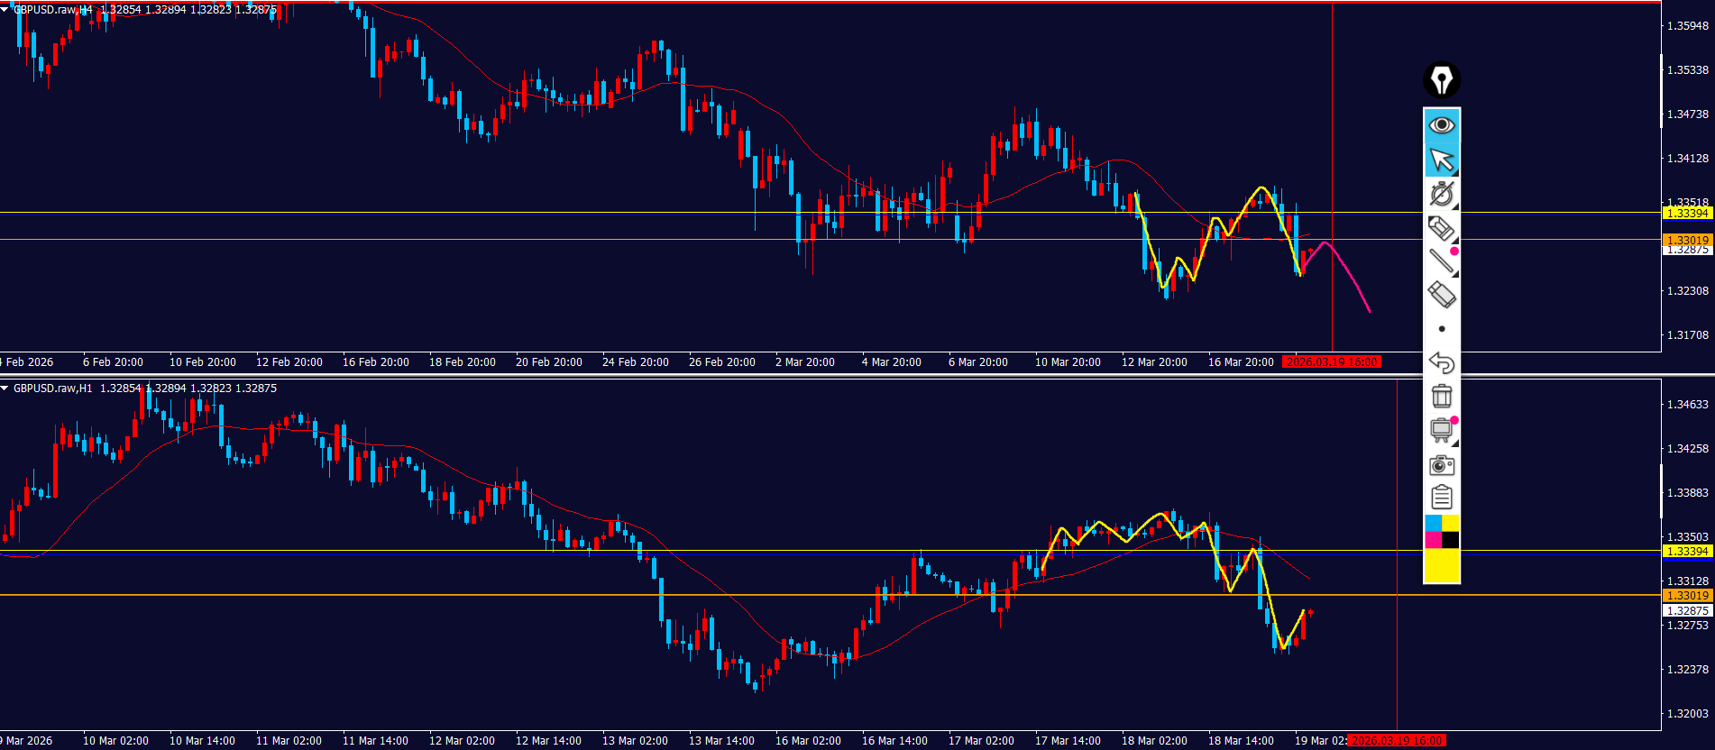The height and width of the screenshot is (750, 1715).
Task: Open the whiteboard easel tool
Action: (x=1441, y=430)
